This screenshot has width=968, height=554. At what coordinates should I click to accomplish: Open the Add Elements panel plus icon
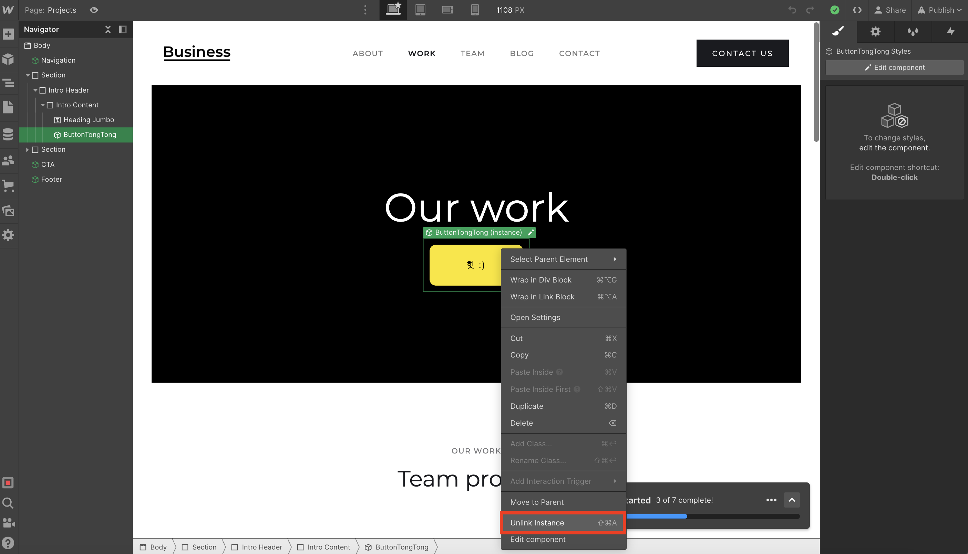(x=8, y=34)
